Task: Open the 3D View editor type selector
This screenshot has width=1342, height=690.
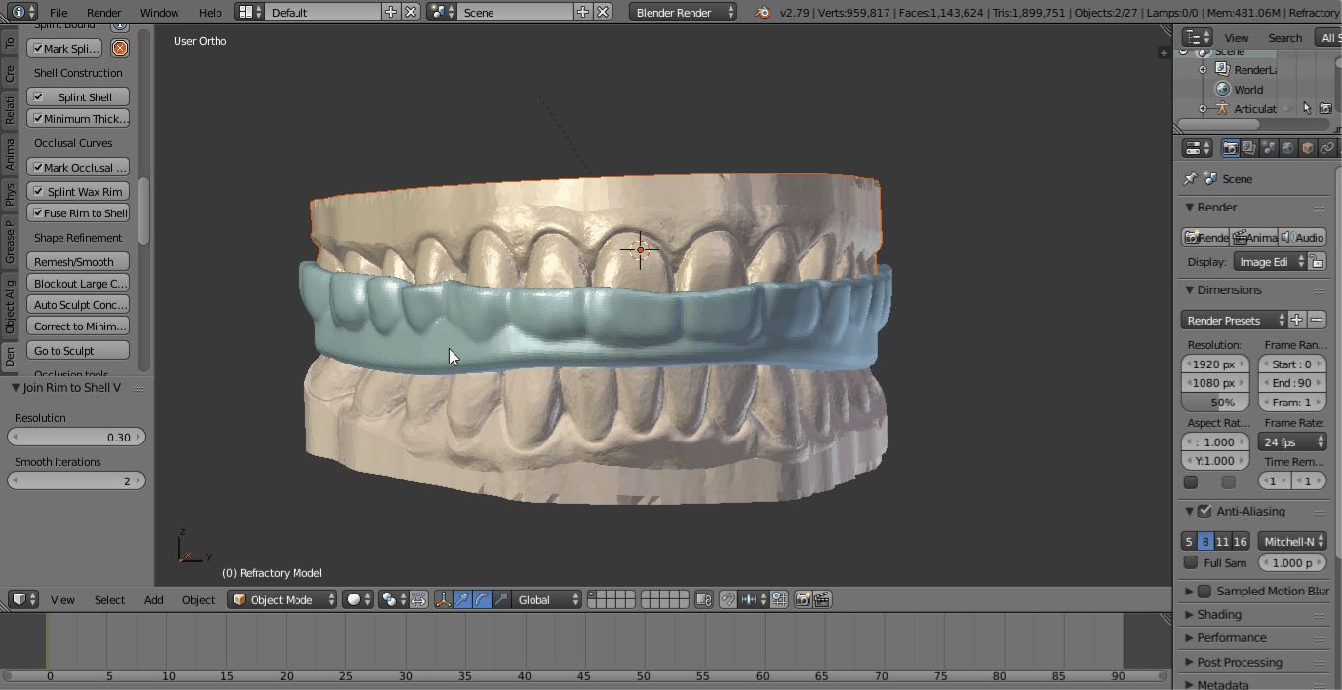Action: 23,599
